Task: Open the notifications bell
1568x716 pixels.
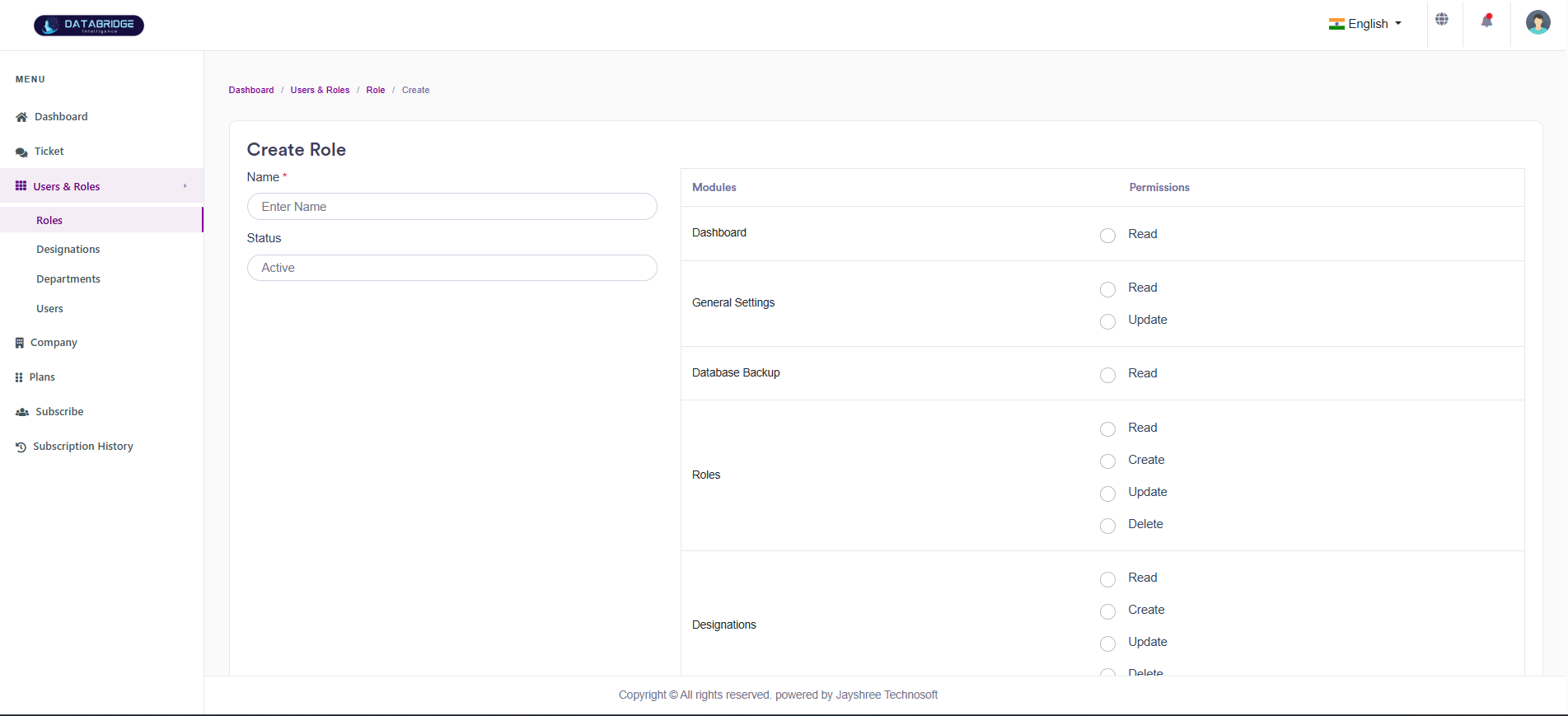Action: pos(1487,21)
